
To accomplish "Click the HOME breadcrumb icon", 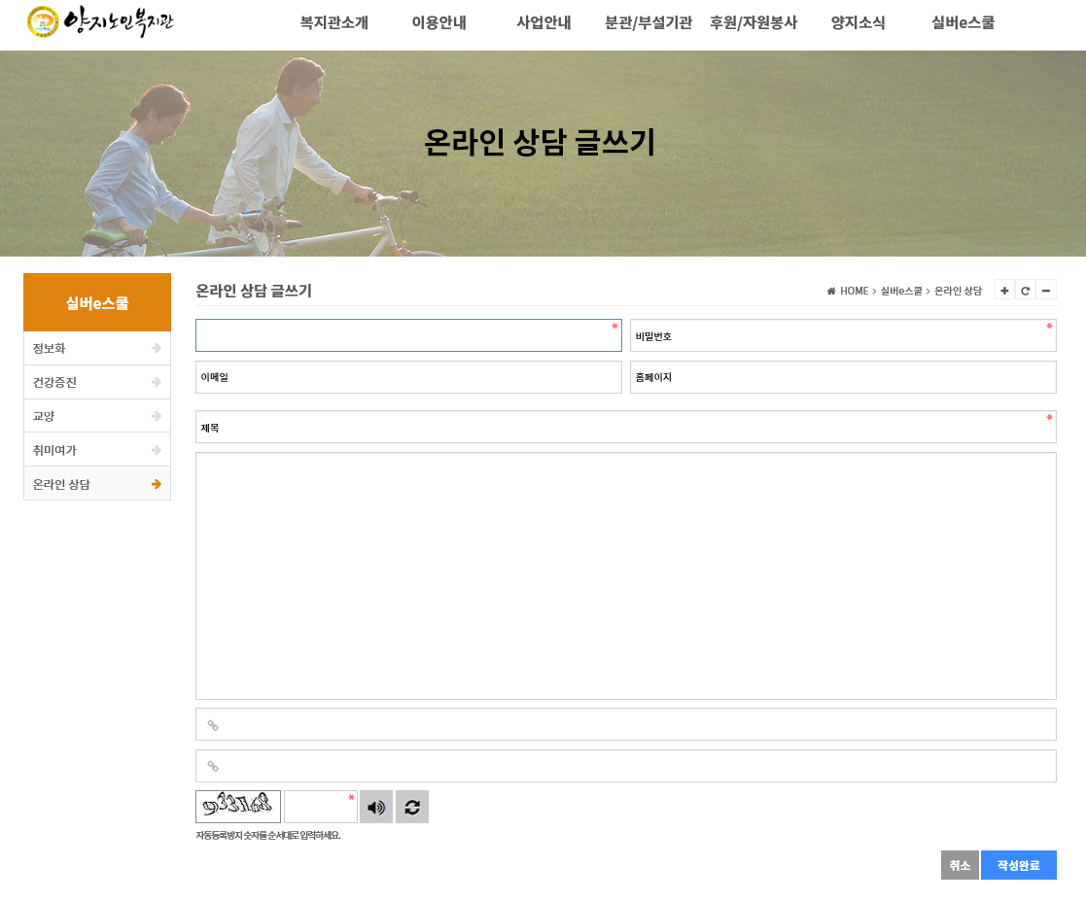I will [831, 291].
